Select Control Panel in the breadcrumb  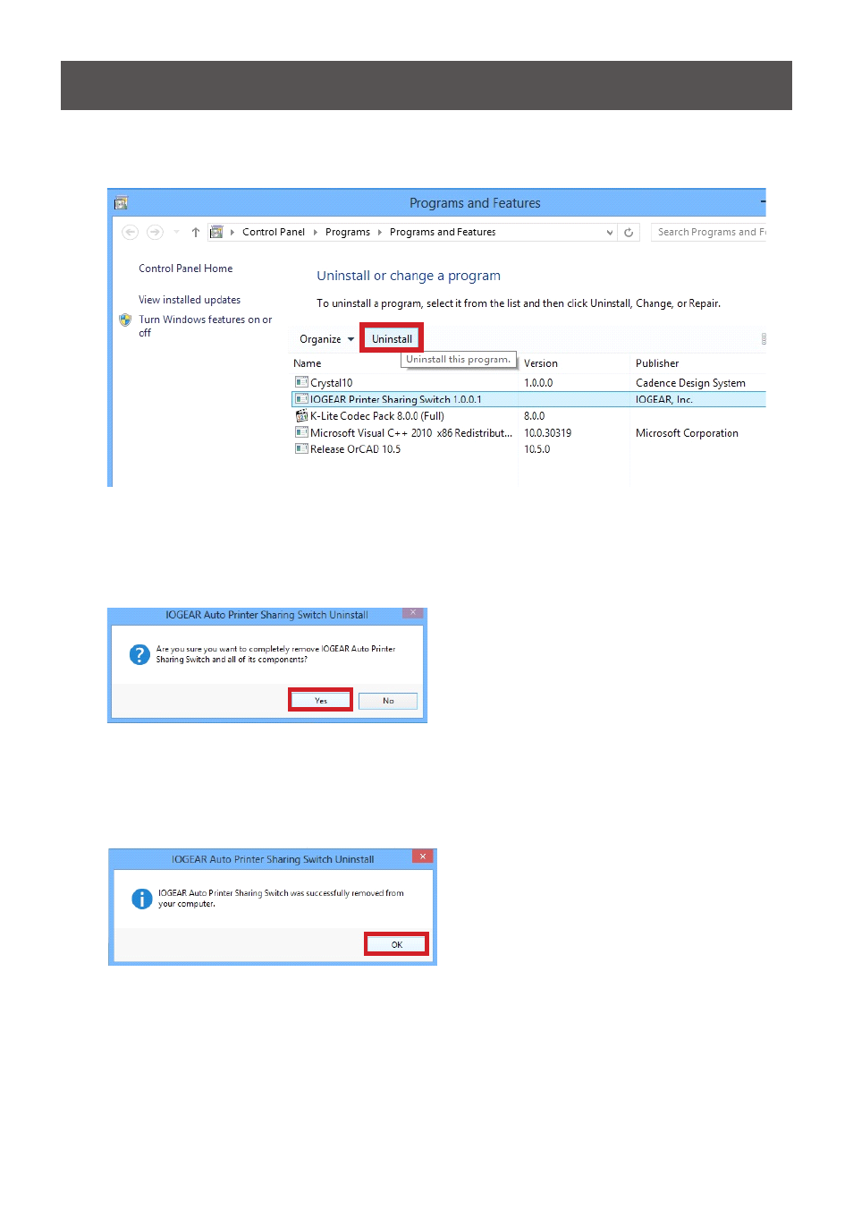pos(274,233)
